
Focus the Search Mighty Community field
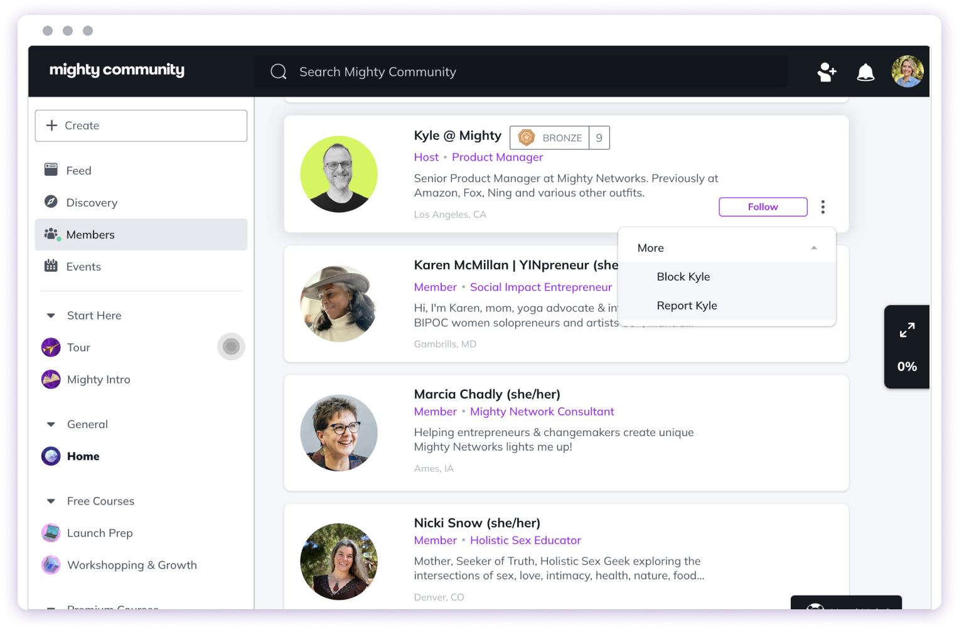(x=521, y=72)
